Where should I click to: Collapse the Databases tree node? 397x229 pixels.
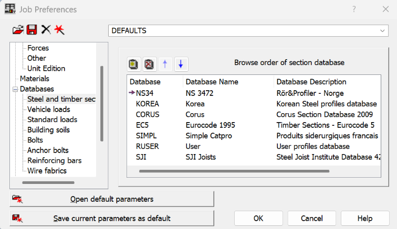15,89
